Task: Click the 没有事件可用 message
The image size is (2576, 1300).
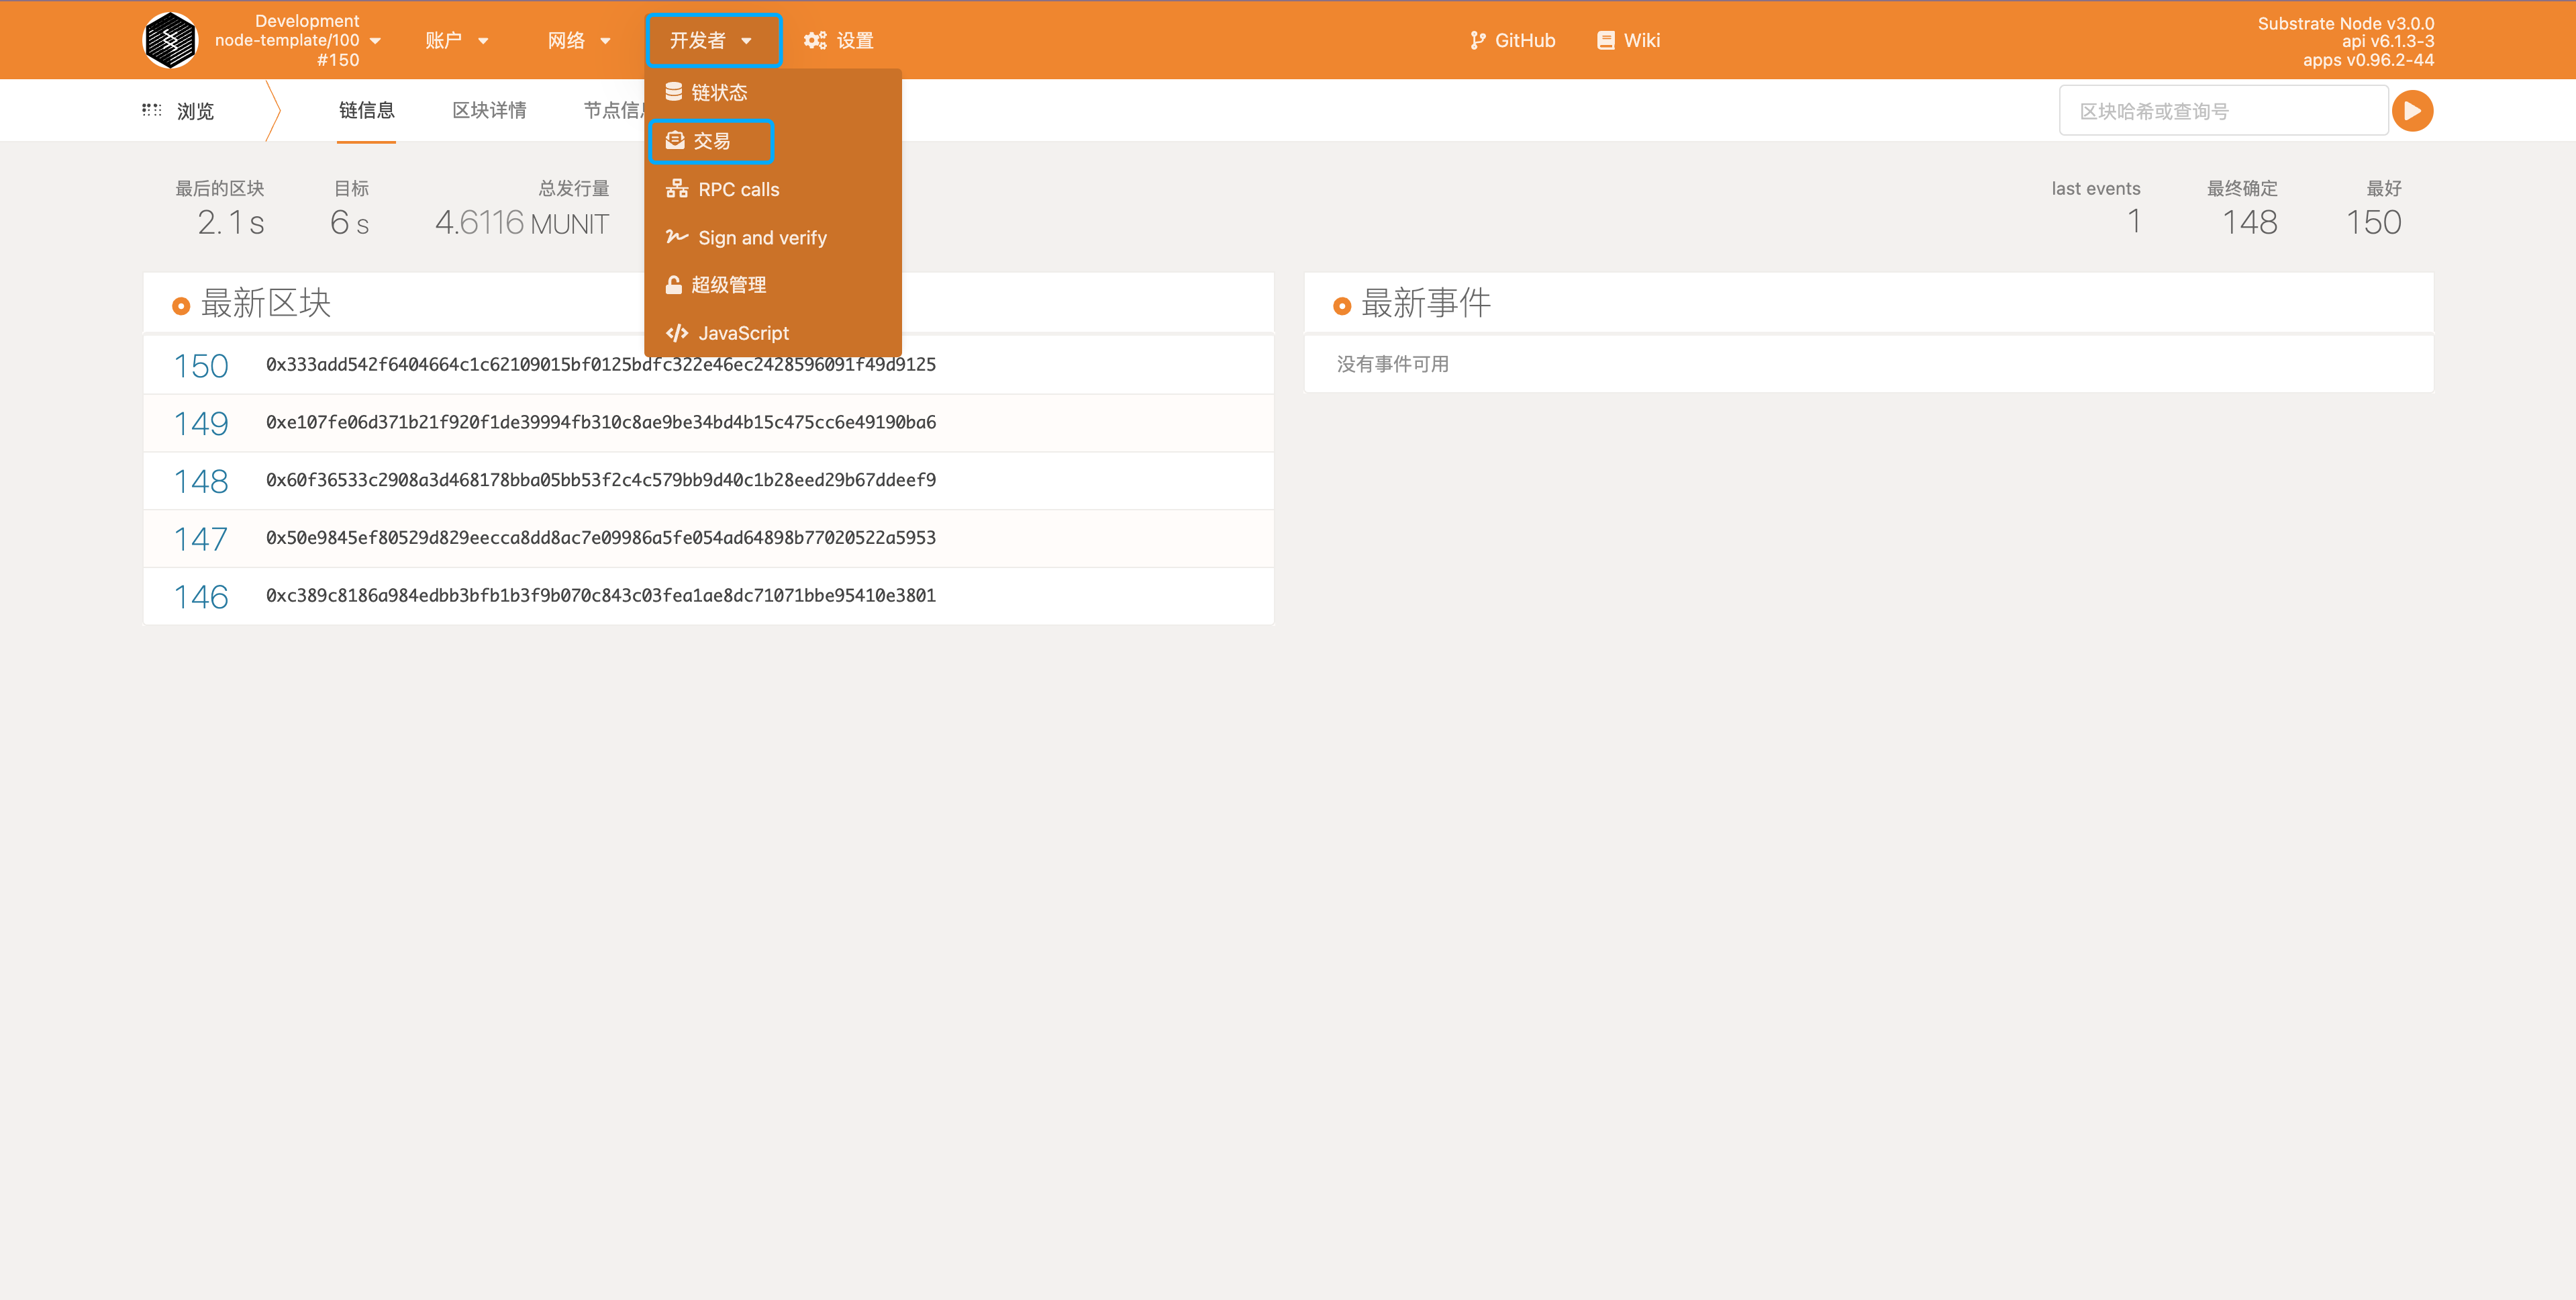Action: coord(1392,364)
